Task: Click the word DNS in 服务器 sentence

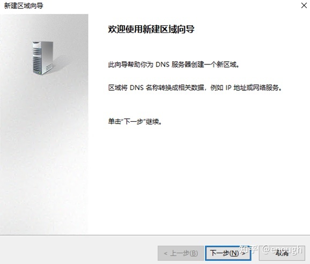Action: click(x=163, y=64)
